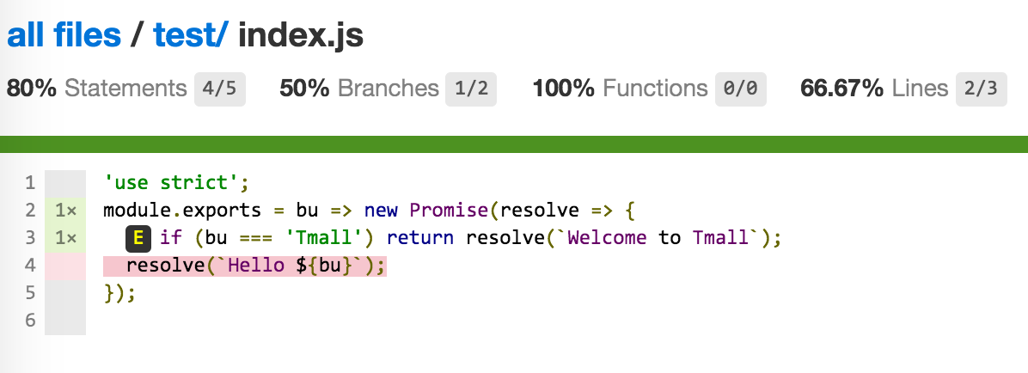Click the 'use strict' string on line 1
This screenshot has width=1028, height=373.
(172, 183)
